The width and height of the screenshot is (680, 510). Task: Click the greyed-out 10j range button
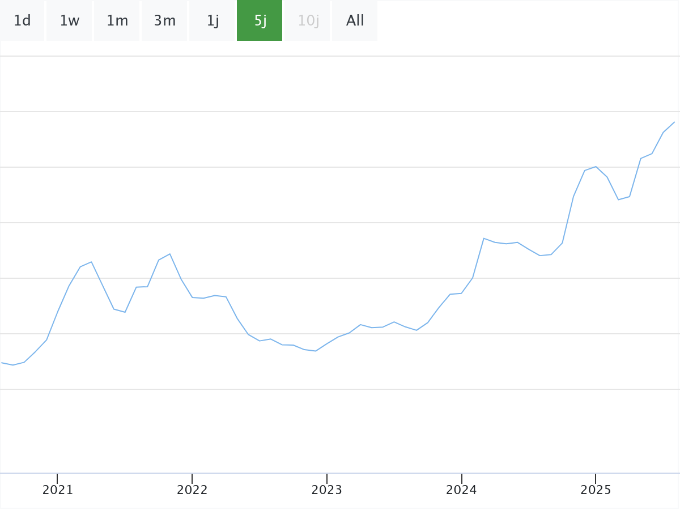(308, 21)
